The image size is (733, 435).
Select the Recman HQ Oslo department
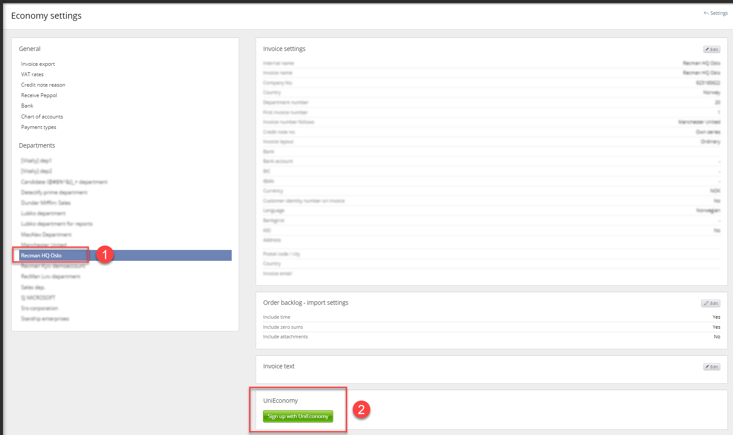pyautogui.click(x=41, y=256)
